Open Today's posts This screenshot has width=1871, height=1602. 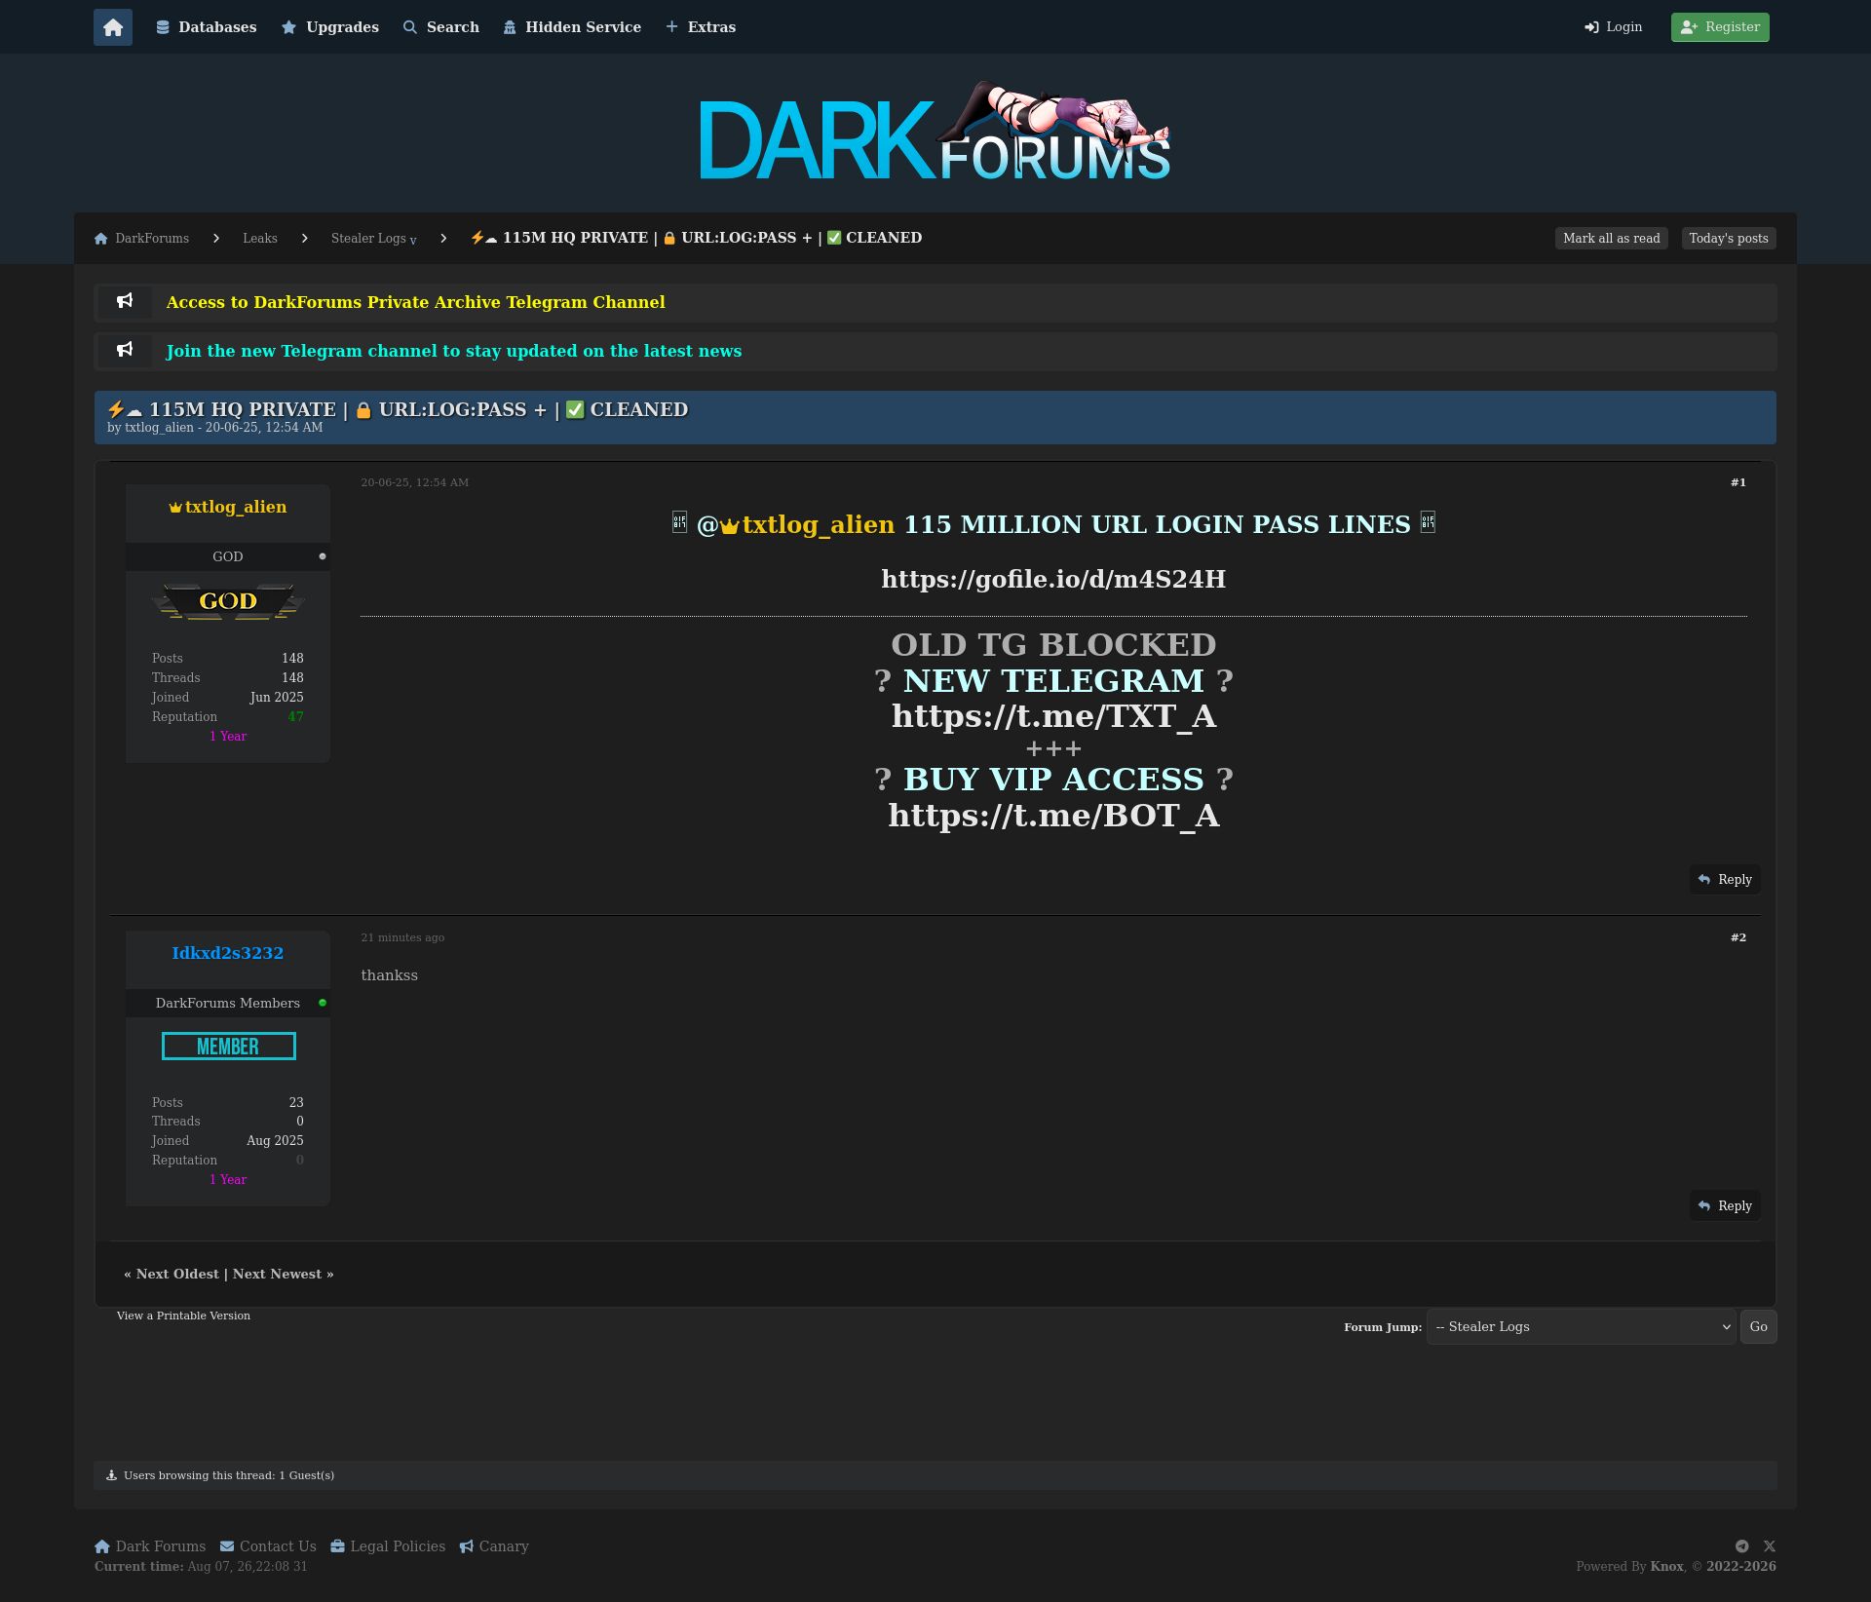(x=1729, y=239)
